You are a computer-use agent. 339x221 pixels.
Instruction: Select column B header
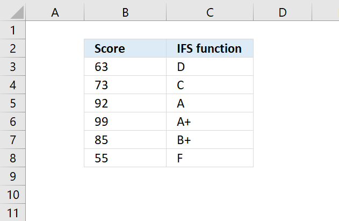coord(125,12)
